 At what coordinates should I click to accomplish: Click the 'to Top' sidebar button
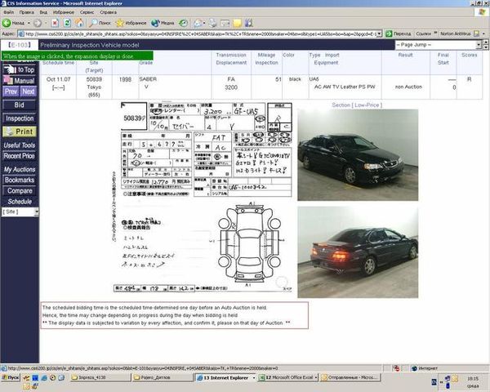pos(20,69)
